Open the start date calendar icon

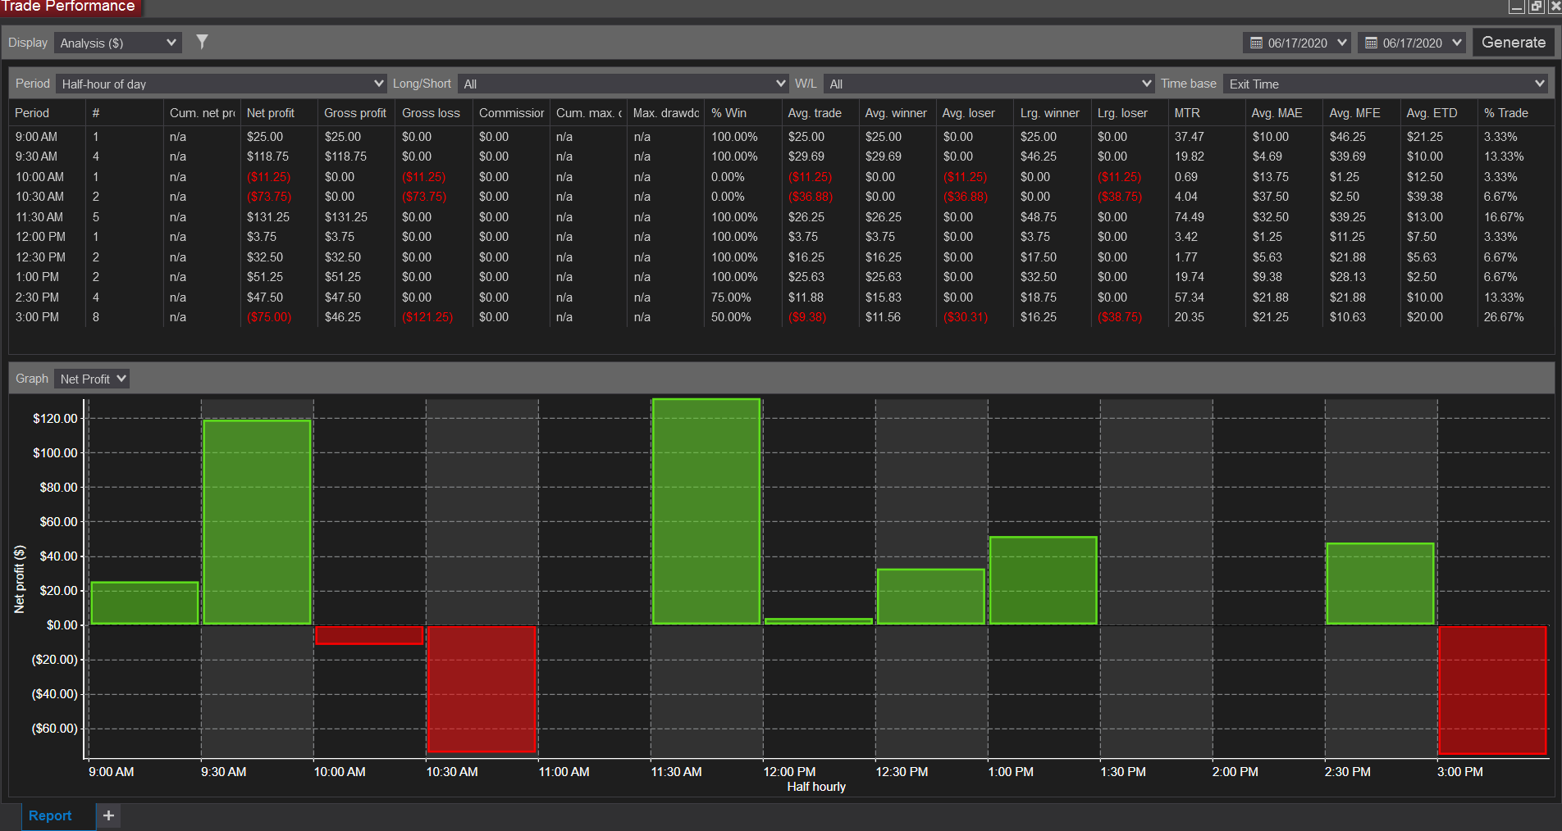pyautogui.click(x=1256, y=43)
